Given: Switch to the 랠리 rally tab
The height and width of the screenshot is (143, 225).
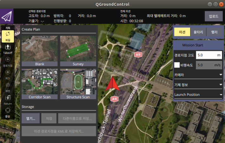Looking at the screenshot, I should [x=214, y=32].
